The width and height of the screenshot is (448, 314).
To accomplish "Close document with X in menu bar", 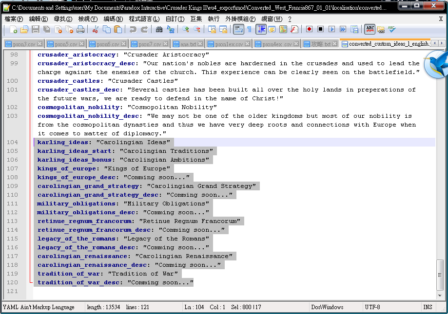I will point(441,19).
